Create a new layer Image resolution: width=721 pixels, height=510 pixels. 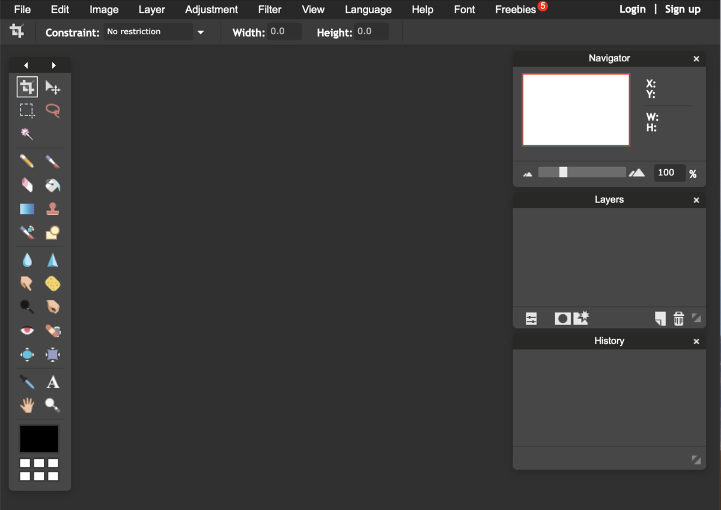pos(660,319)
